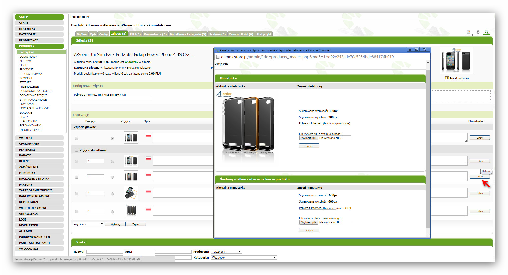Tick the checkbox of the last photo row
This screenshot has width=508, height=275.
77,212
